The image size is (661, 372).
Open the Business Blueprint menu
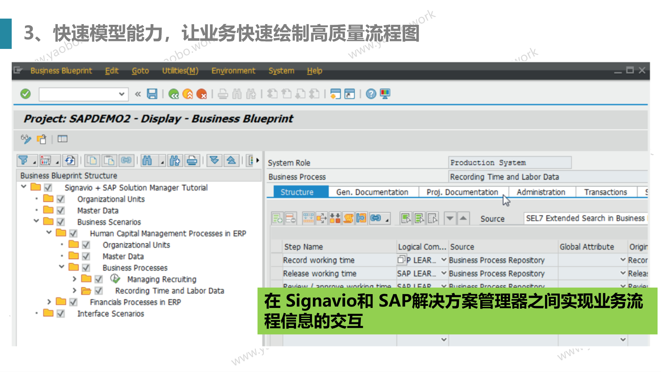(x=61, y=71)
